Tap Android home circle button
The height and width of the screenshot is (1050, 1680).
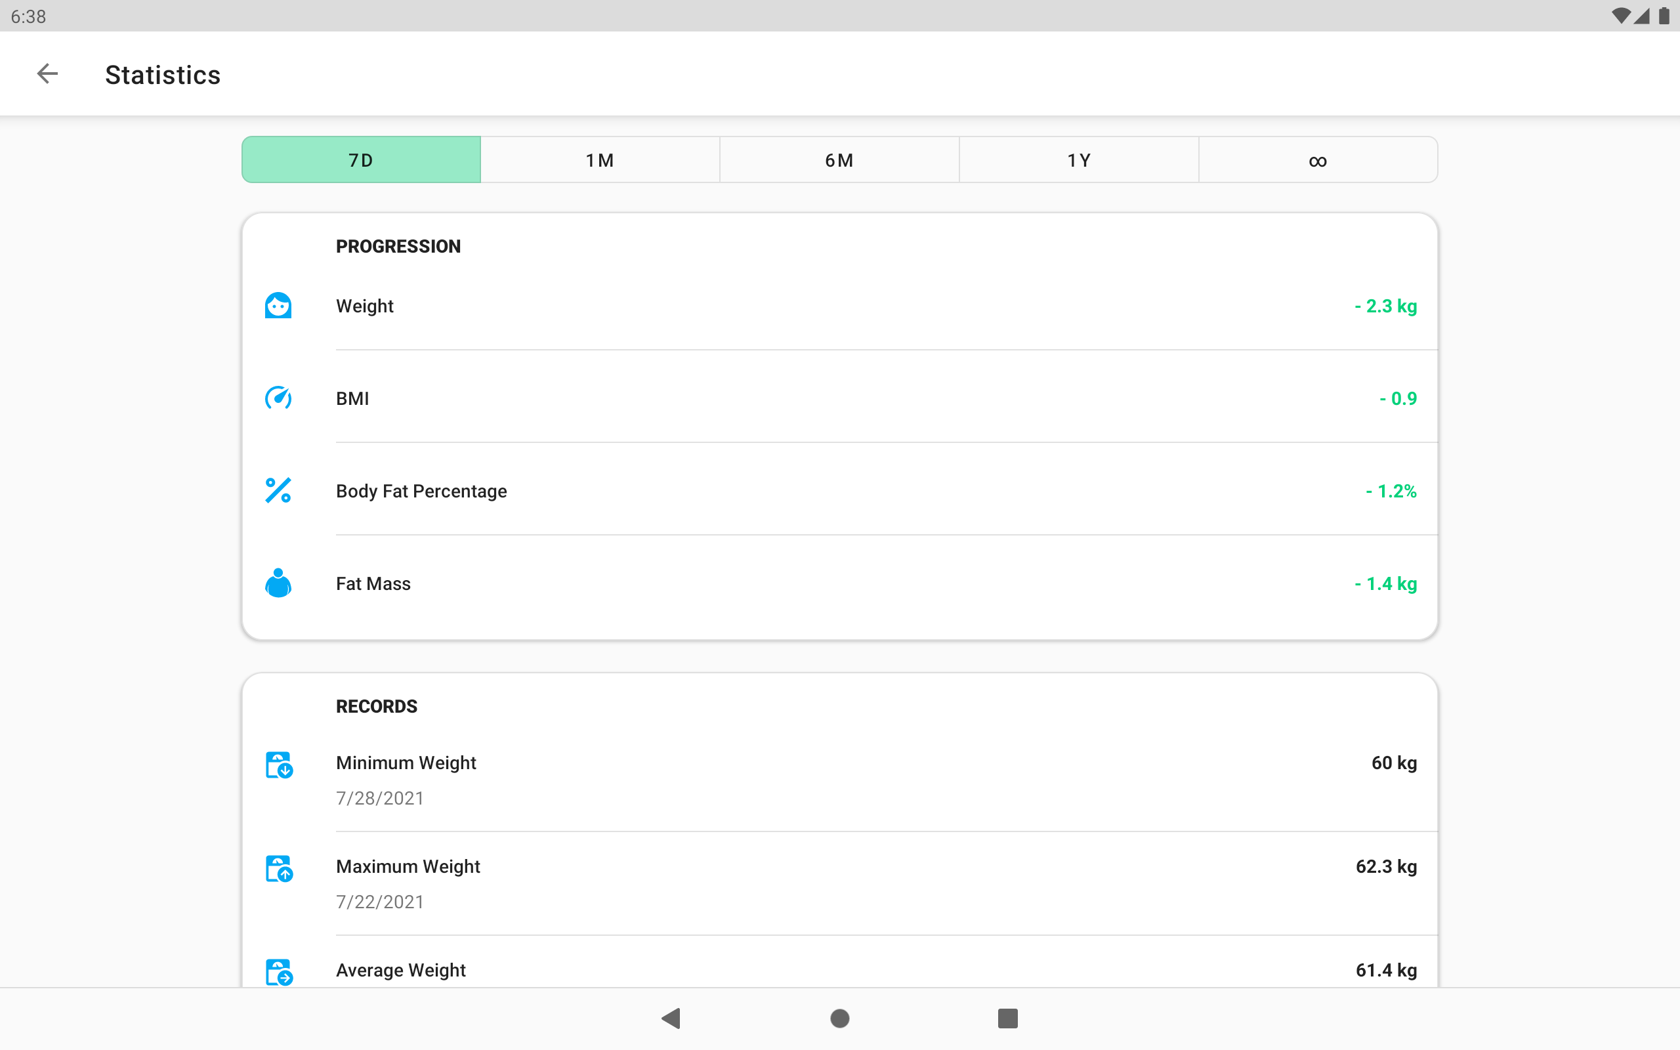click(840, 1018)
